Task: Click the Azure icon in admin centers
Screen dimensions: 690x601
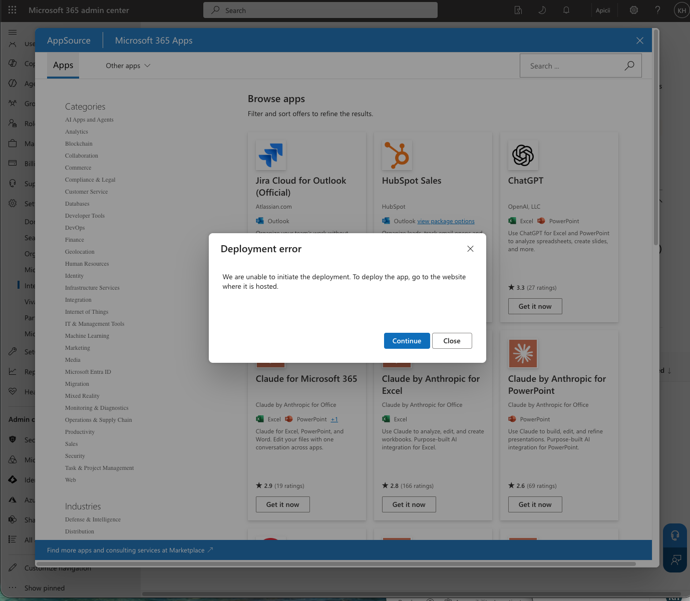Action: pos(13,500)
